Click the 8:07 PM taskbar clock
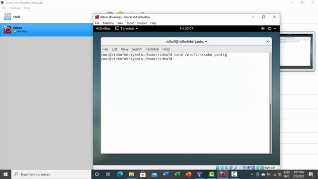318x179 pixels. (x=299, y=175)
